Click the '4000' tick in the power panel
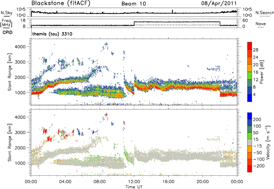The height and width of the screenshot is (189, 274). [20, 47]
